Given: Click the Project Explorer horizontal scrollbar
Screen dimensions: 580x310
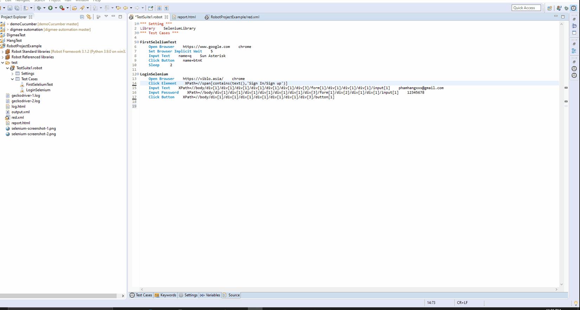Looking at the screenshot, I should pos(58,296).
